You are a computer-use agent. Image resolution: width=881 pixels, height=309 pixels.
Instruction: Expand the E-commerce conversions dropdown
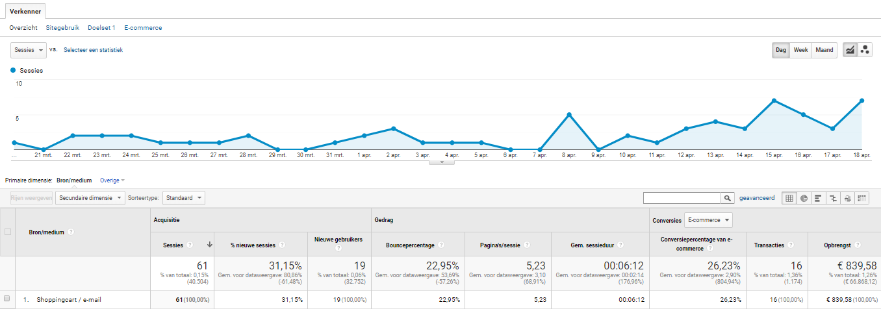(x=708, y=220)
